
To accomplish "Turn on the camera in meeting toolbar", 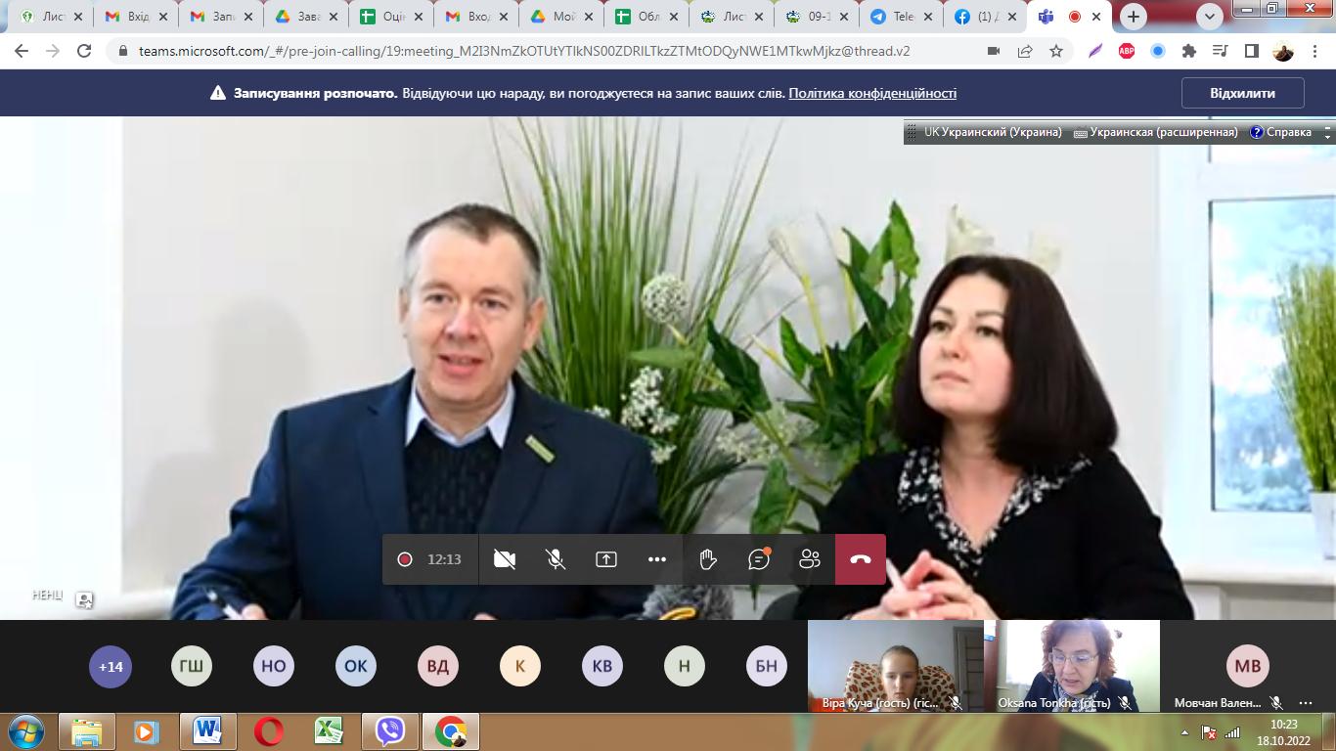I will (505, 559).
